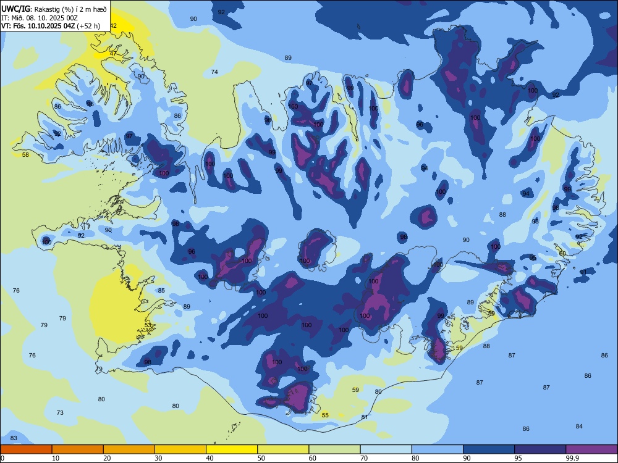Click the '99.9' legend tick label
618x463 pixels.
tap(572, 458)
